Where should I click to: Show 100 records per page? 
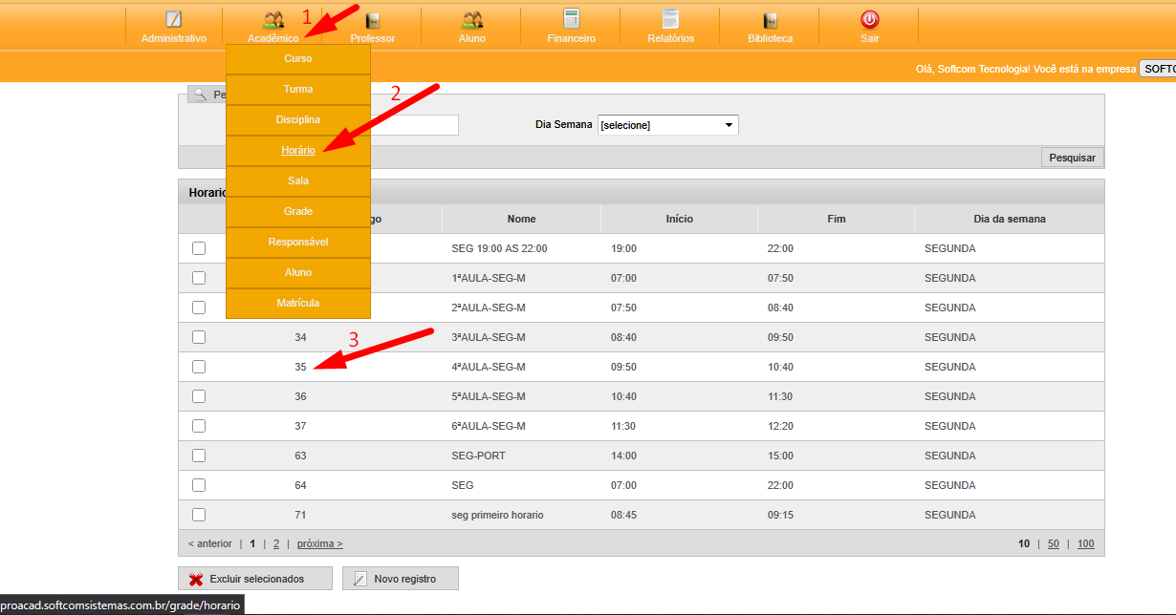coord(1085,543)
